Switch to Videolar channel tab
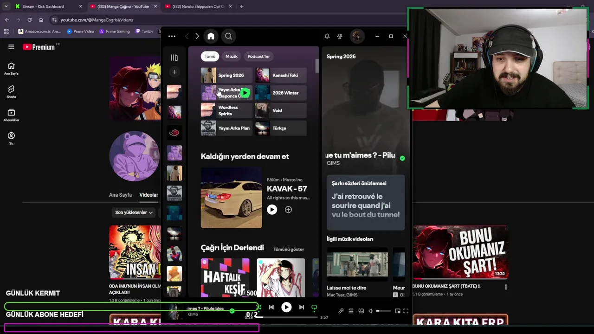Viewport: 594px width, 334px height. click(148, 195)
